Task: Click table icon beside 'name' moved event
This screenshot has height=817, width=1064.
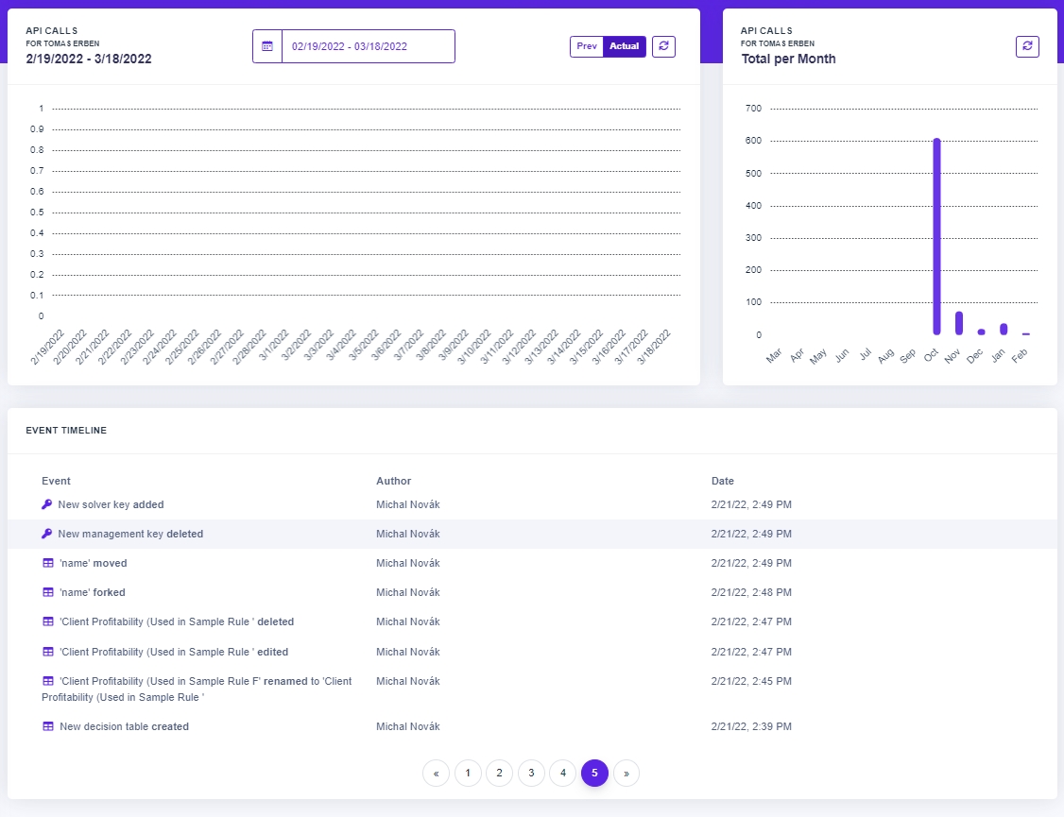Action: [48, 564]
